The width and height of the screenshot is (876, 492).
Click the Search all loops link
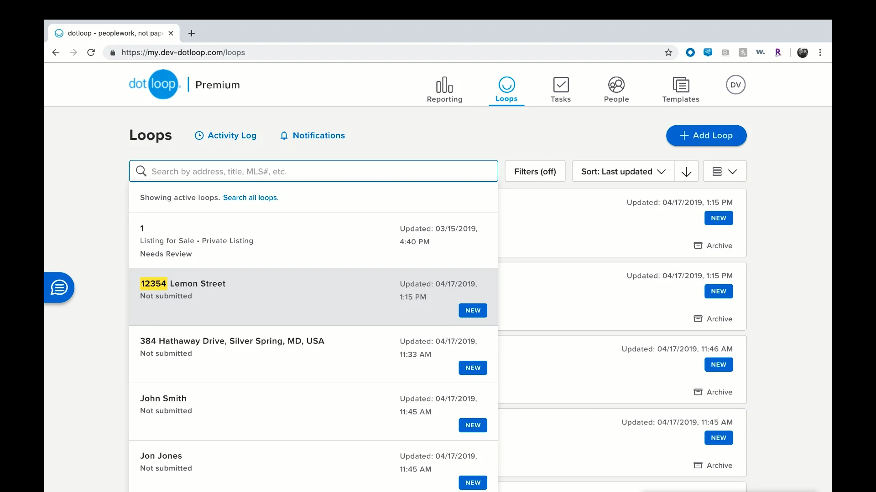pyautogui.click(x=250, y=198)
